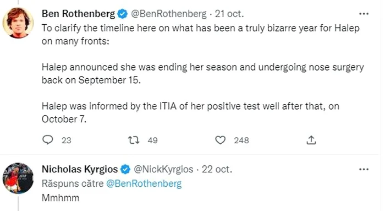View the 49 retweets count

pos(152,140)
